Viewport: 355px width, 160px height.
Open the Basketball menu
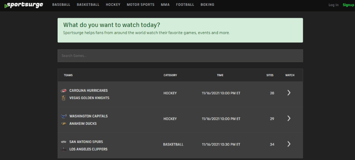coord(88,4)
